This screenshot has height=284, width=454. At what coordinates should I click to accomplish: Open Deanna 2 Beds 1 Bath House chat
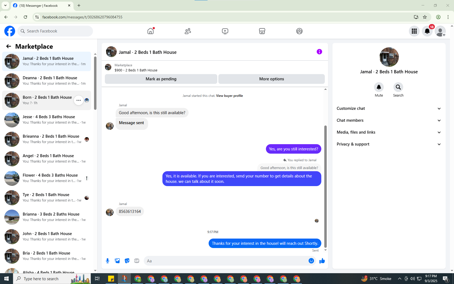[x=46, y=81]
